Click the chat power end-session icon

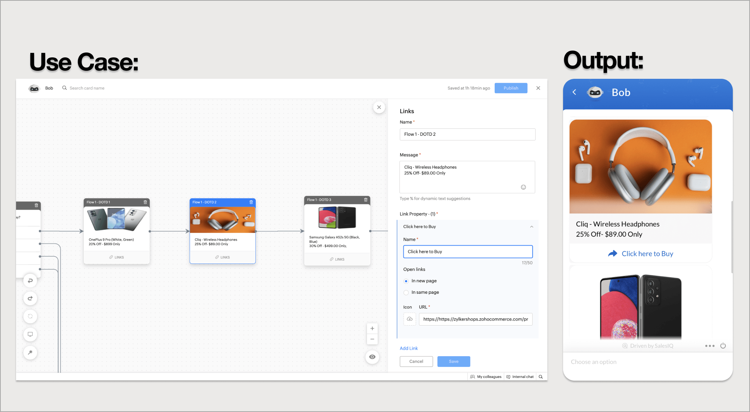pyautogui.click(x=723, y=346)
